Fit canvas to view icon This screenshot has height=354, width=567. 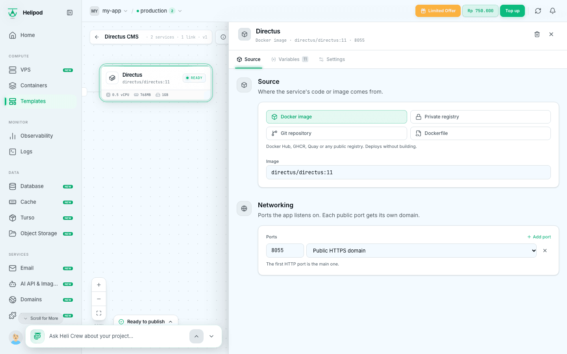pyautogui.click(x=99, y=313)
